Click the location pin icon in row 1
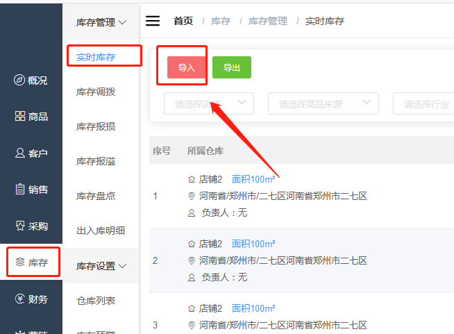 (192, 197)
